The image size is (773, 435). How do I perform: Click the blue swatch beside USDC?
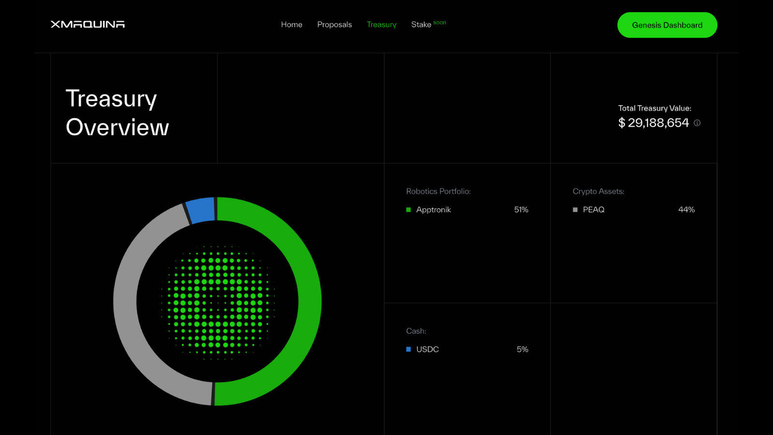tap(408, 349)
